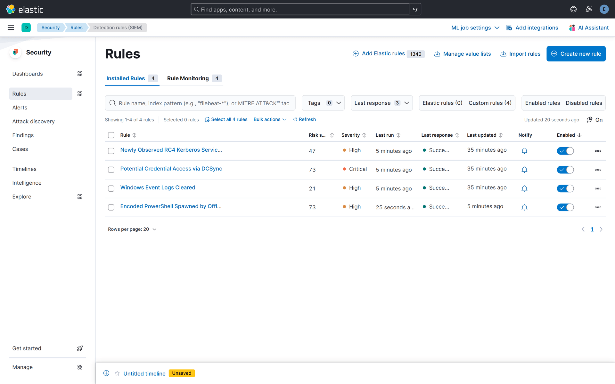Viewport: 615px width, 384px height.
Task: Sort by Severity column
Action: 354,135
